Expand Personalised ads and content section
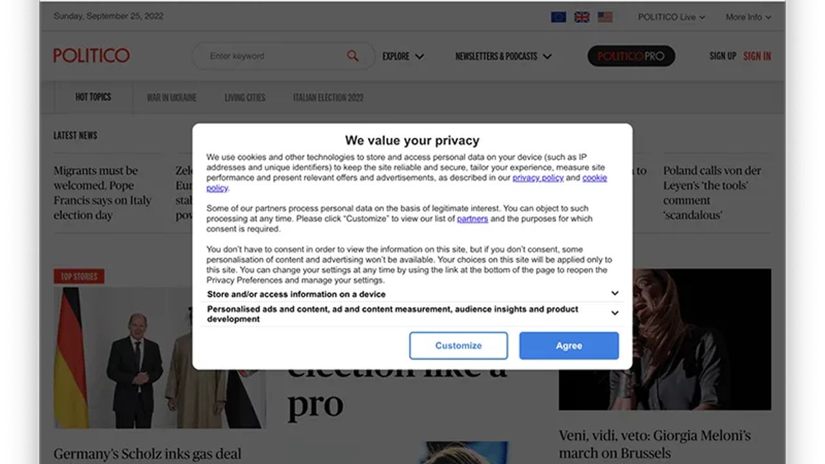Screen dimensions: 825x464 412,314
